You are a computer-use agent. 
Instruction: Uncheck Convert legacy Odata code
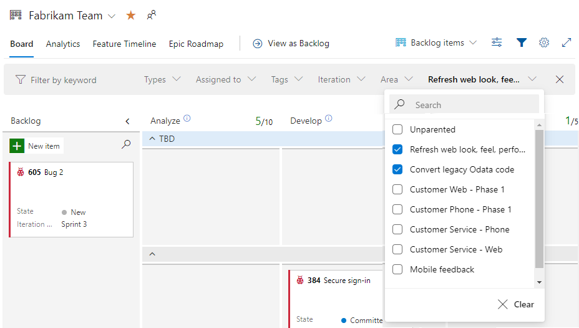click(397, 169)
